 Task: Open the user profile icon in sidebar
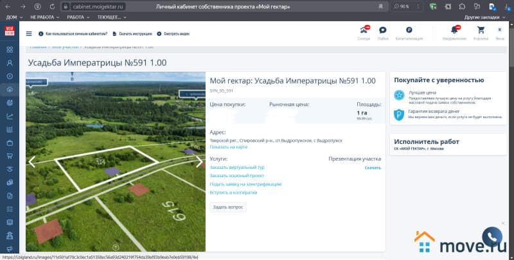pyautogui.click(x=10, y=63)
